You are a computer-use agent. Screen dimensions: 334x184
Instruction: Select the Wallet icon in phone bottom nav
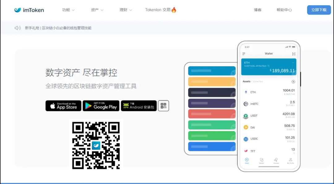click(247, 160)
